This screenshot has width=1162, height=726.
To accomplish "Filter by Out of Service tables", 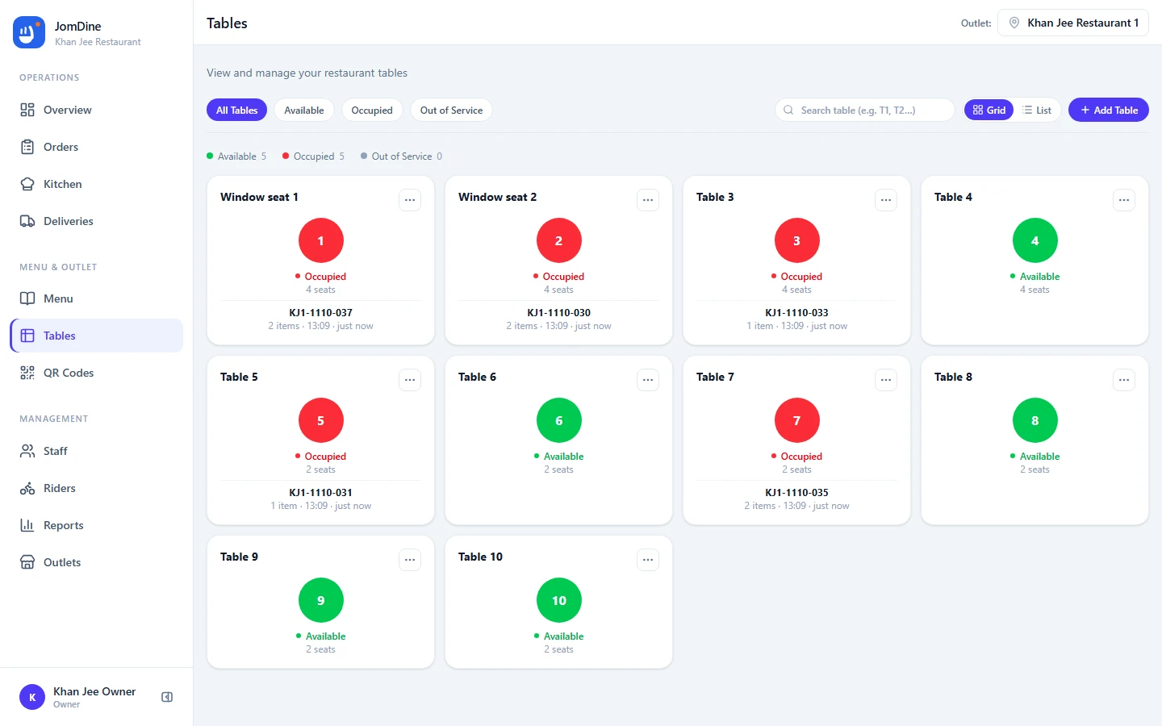I will point(451,110).
